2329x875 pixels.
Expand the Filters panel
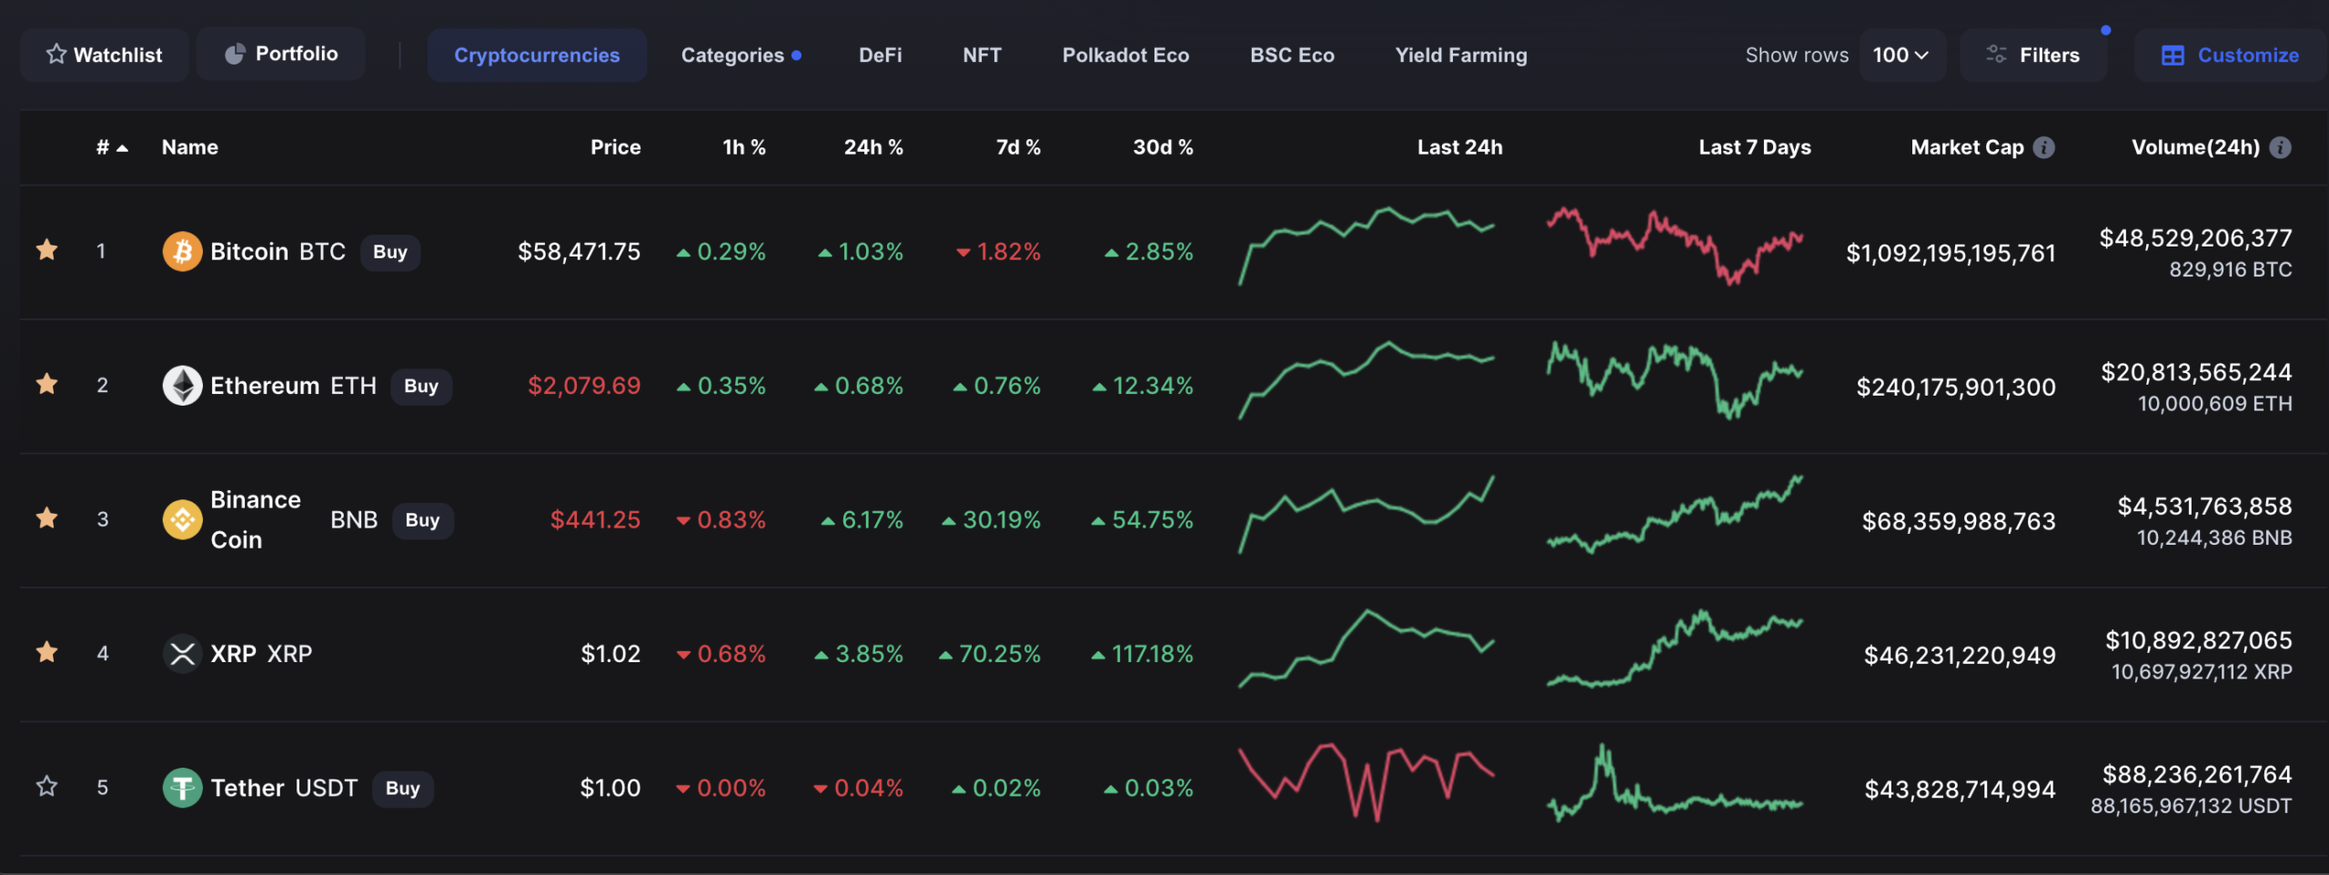(x=2033, y=55)
